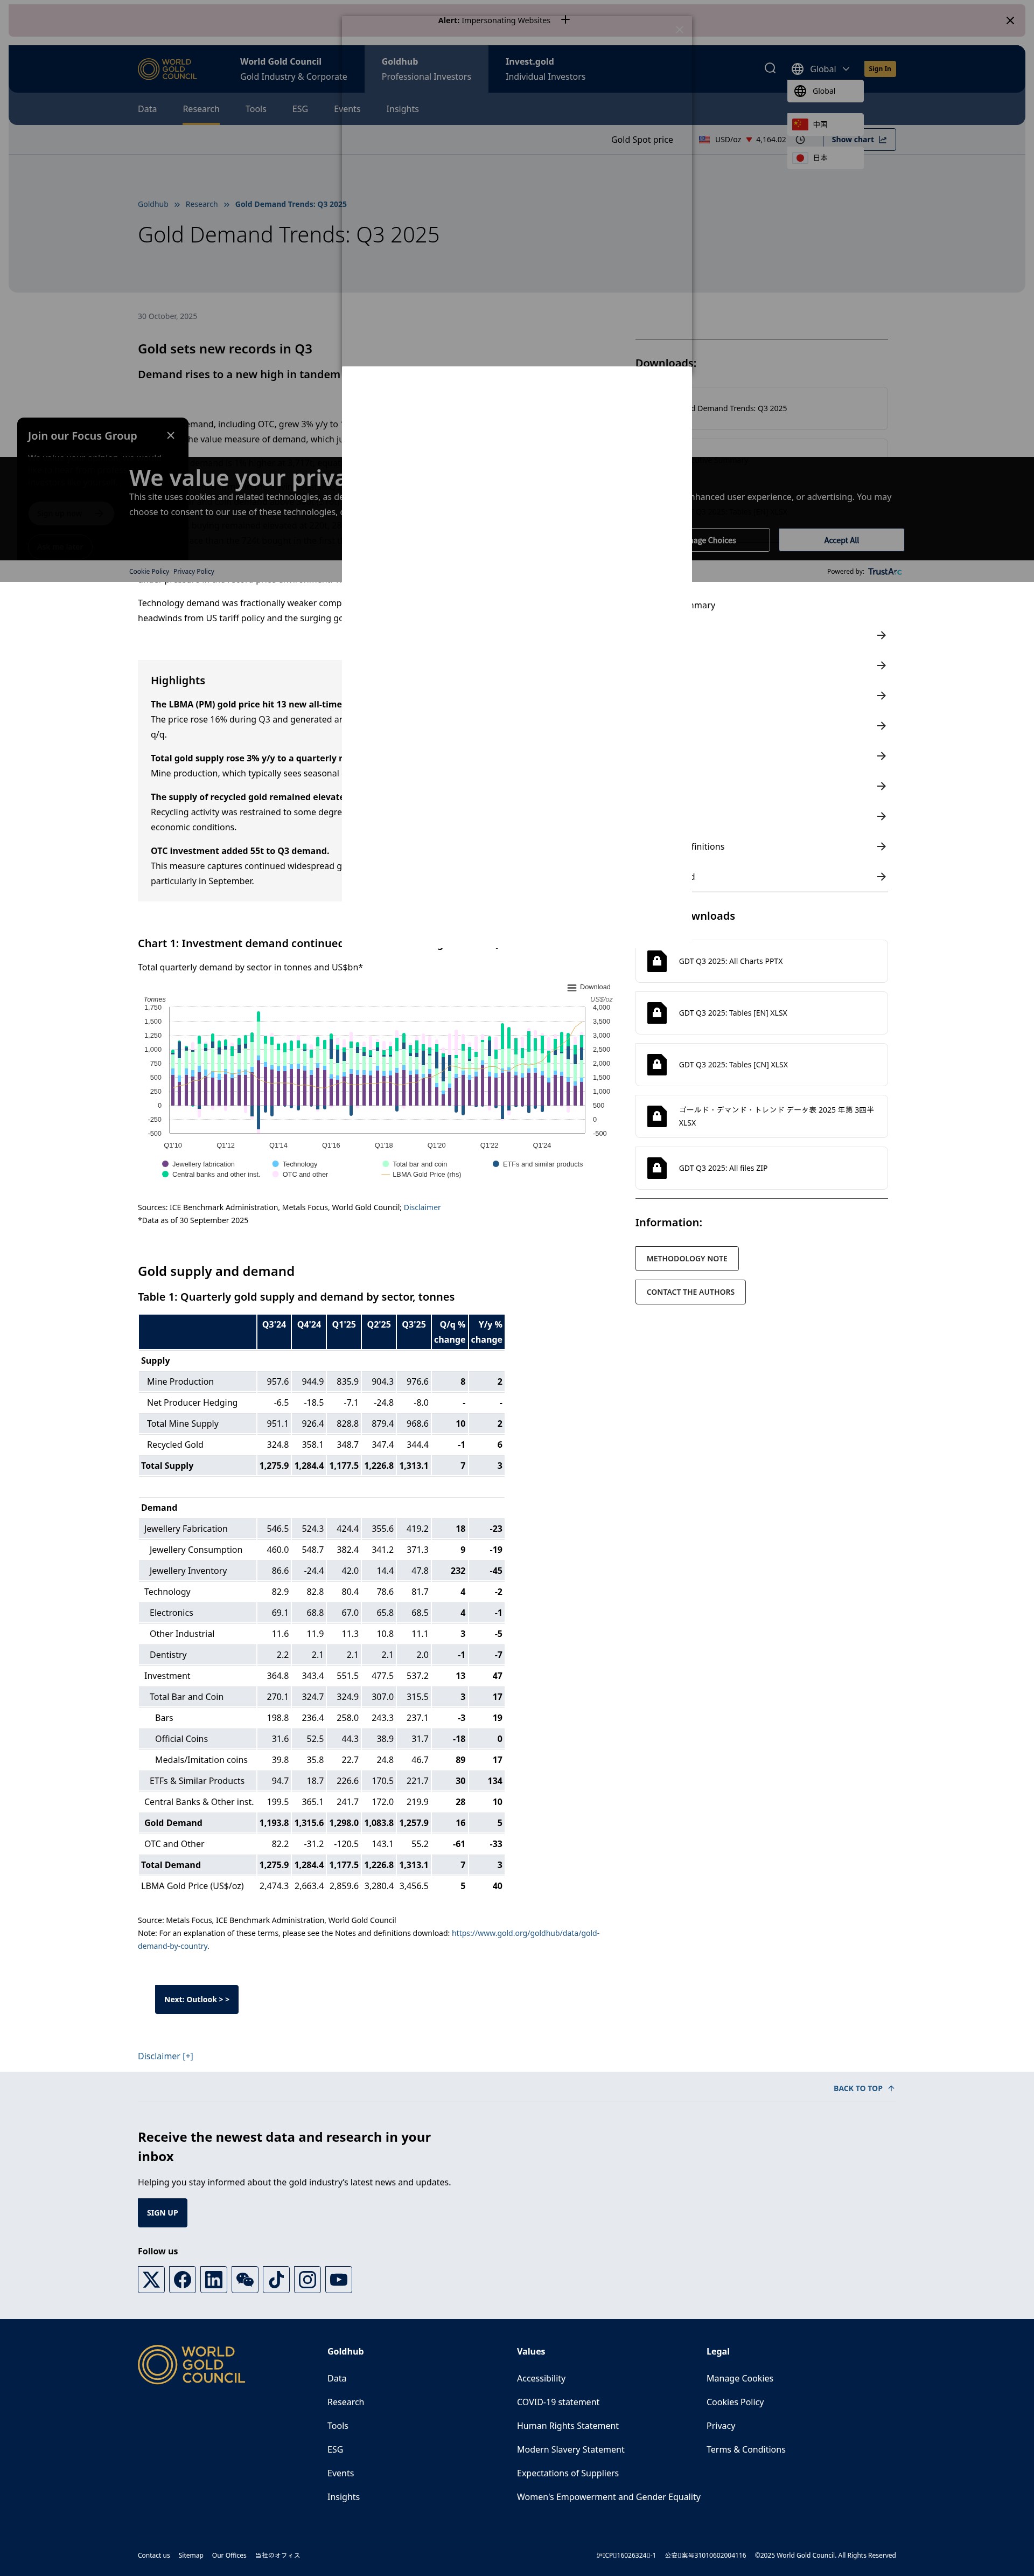Expand the Impersonating Websites alert plus icon

point(565,20)
